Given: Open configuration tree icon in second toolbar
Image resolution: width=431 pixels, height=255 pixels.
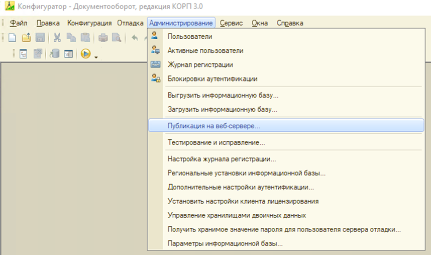Looking at the screenshot, I should point(24,54).
